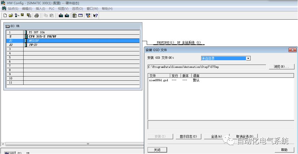Open the 插入(I) menu
This screenshot has height=154, width=298.
40,9
